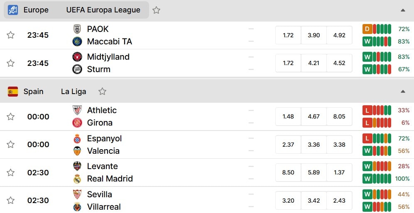
Task: Star the Athletic vs Girona match
Action: coord(10,116)
